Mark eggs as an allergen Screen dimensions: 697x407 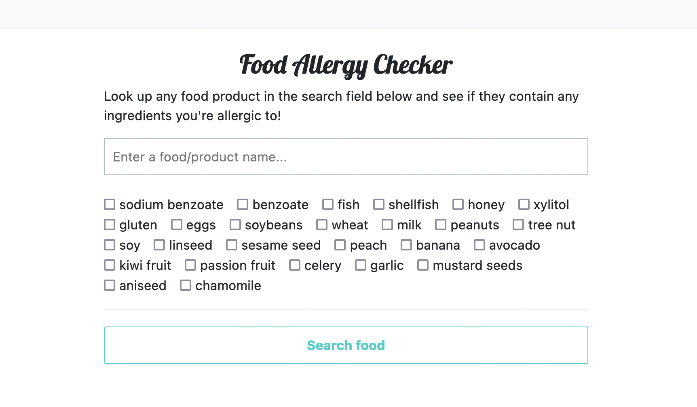[x=177, y=225]
